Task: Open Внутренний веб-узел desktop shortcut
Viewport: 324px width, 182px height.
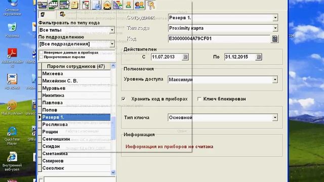Action: click(x=12, y=162)
